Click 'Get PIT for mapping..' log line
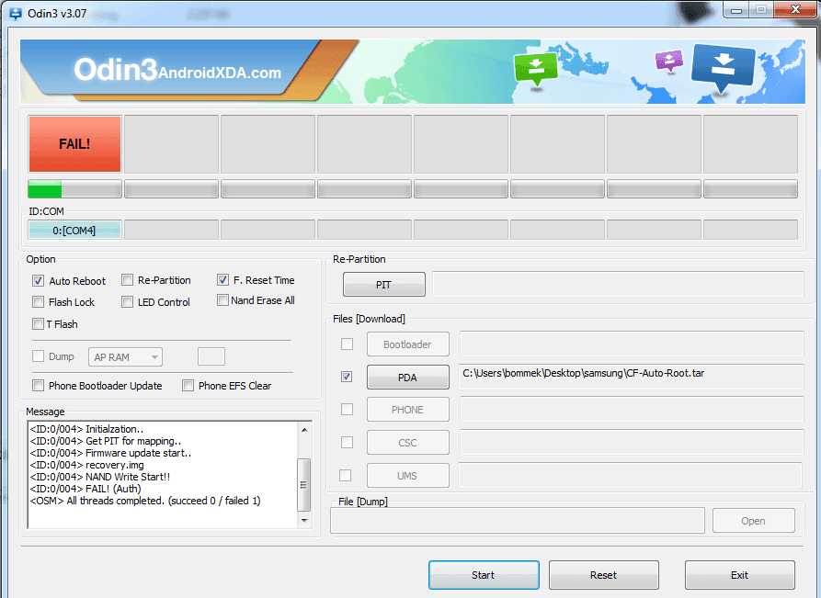Screen dimensions: 821x598 (106, 441)
